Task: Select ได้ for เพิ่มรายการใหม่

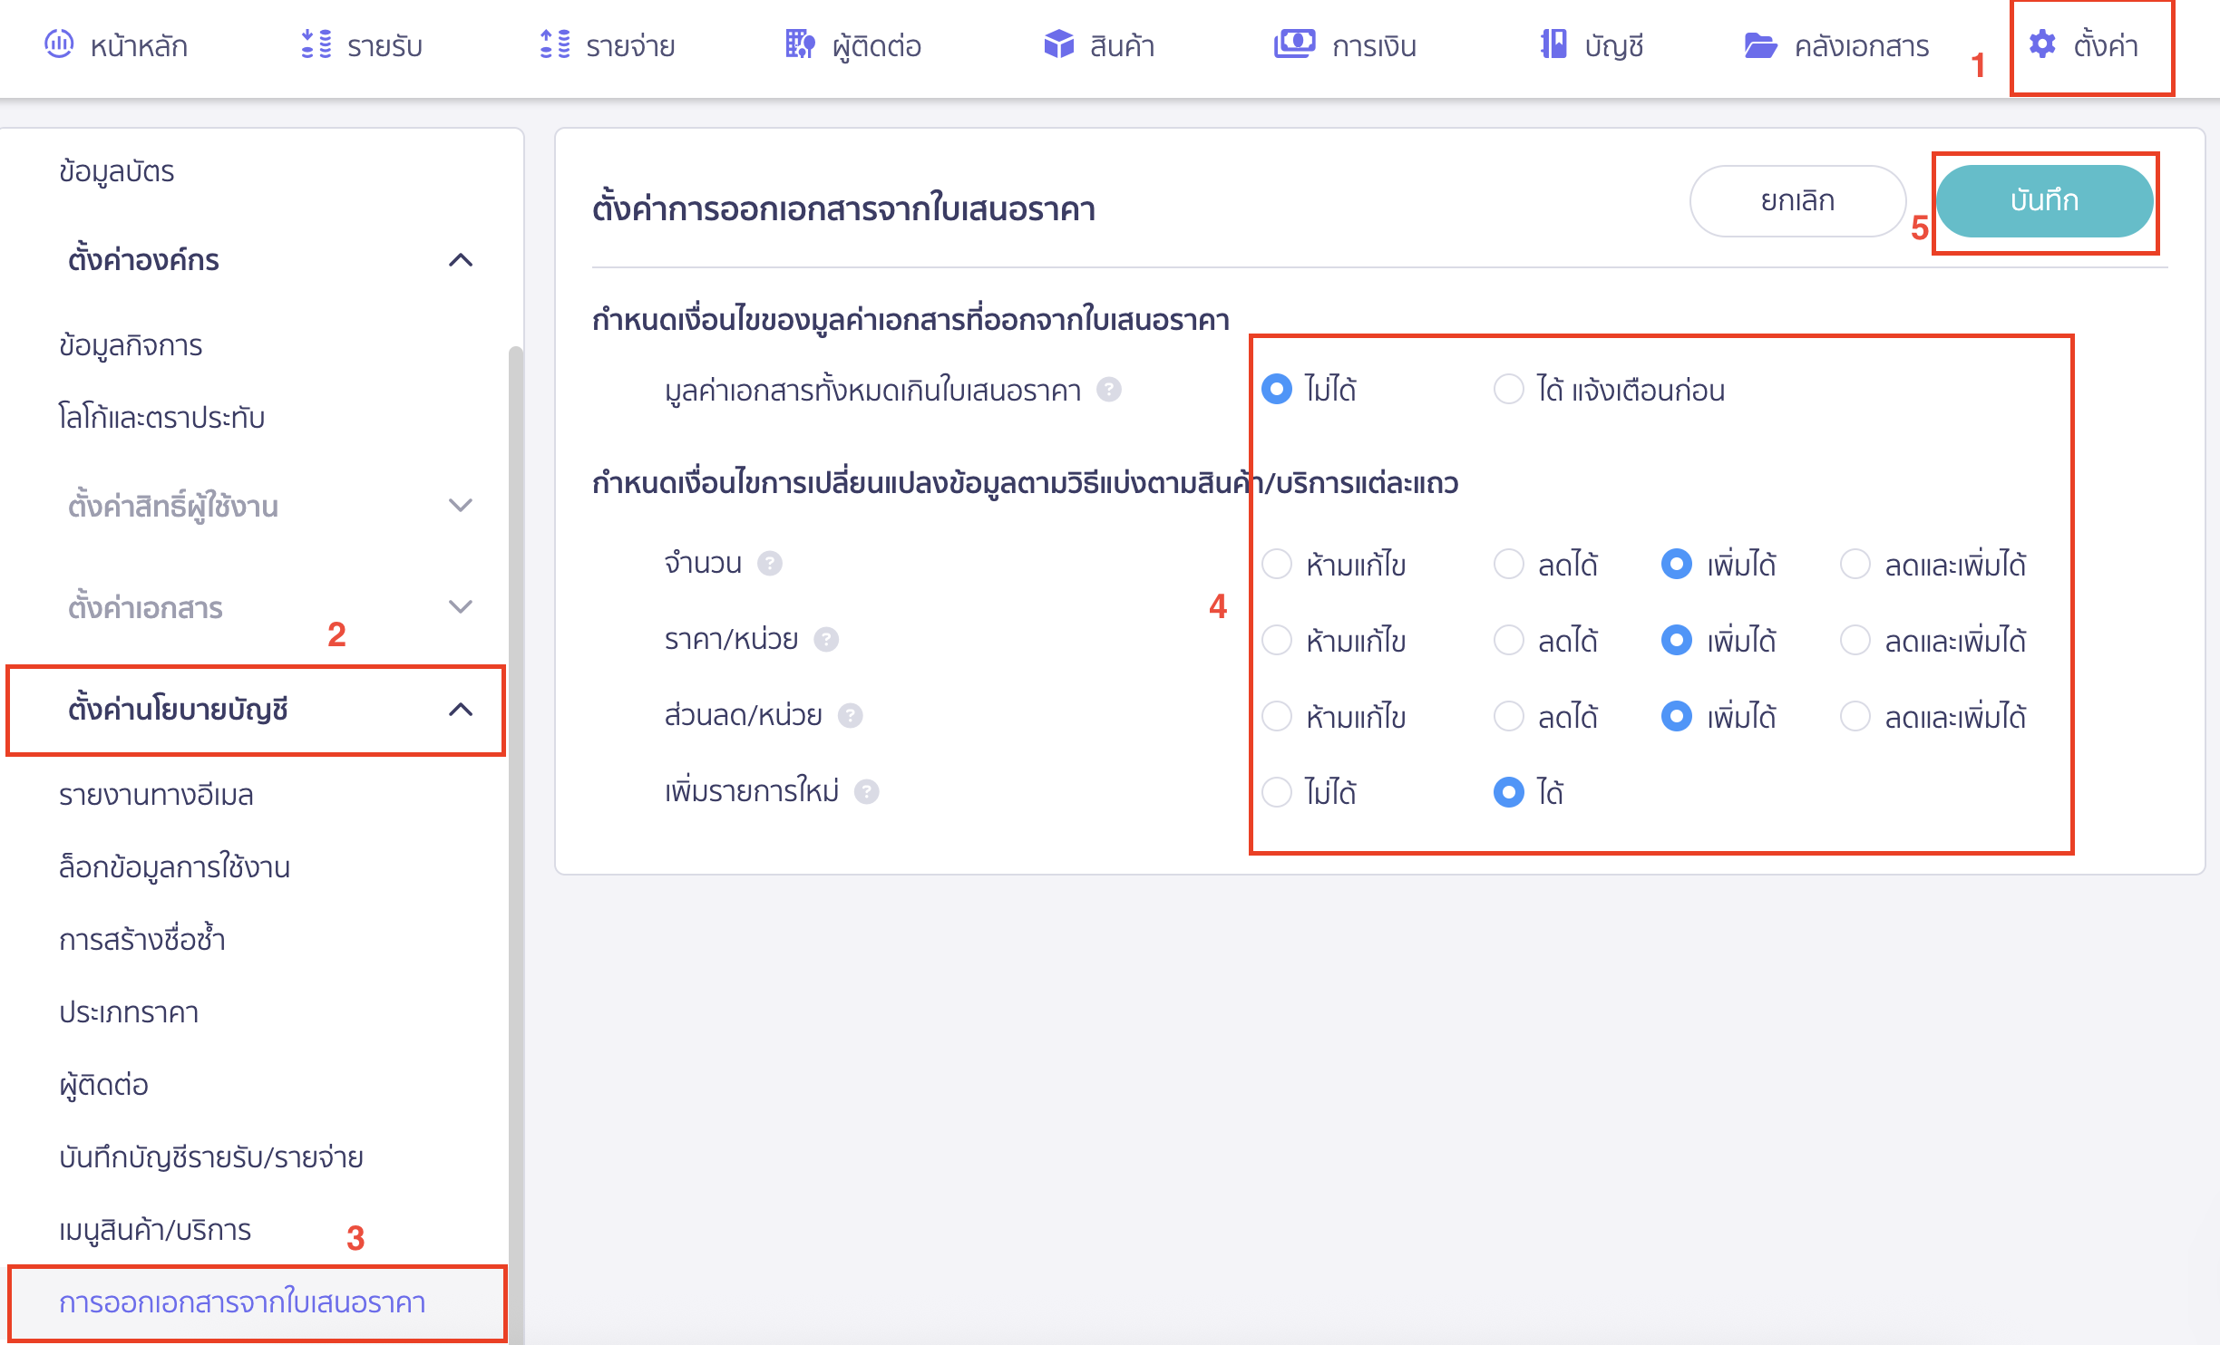Action: click(1508, 792)
